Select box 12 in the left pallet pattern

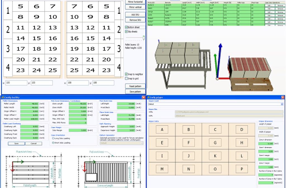click(37, 28)
